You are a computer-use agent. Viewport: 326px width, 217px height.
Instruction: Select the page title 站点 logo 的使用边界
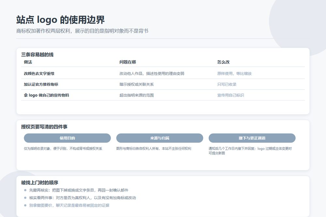[x=61, y=20]
